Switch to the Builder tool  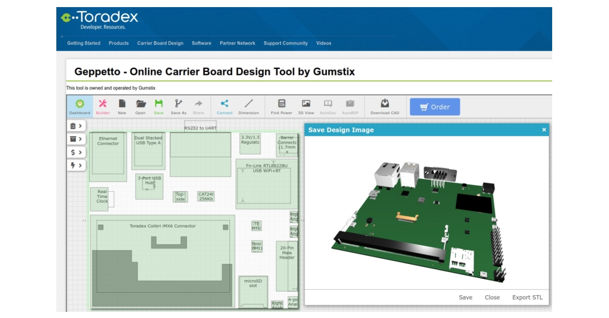pyautogui.click(x=103, y=105)
